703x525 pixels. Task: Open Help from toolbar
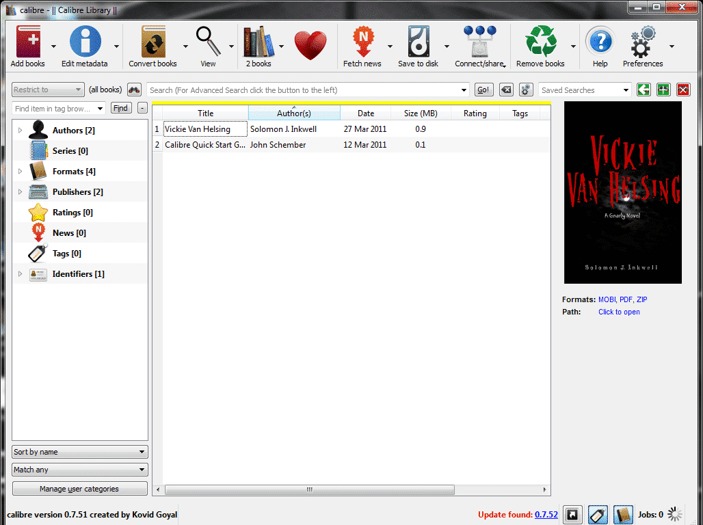click(600, 41)
